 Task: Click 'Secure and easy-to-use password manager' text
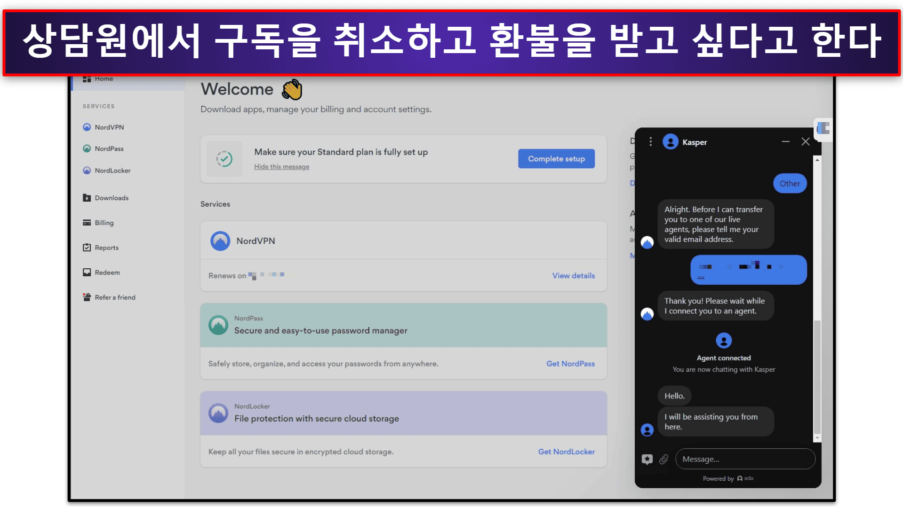(x=321, y=331)
